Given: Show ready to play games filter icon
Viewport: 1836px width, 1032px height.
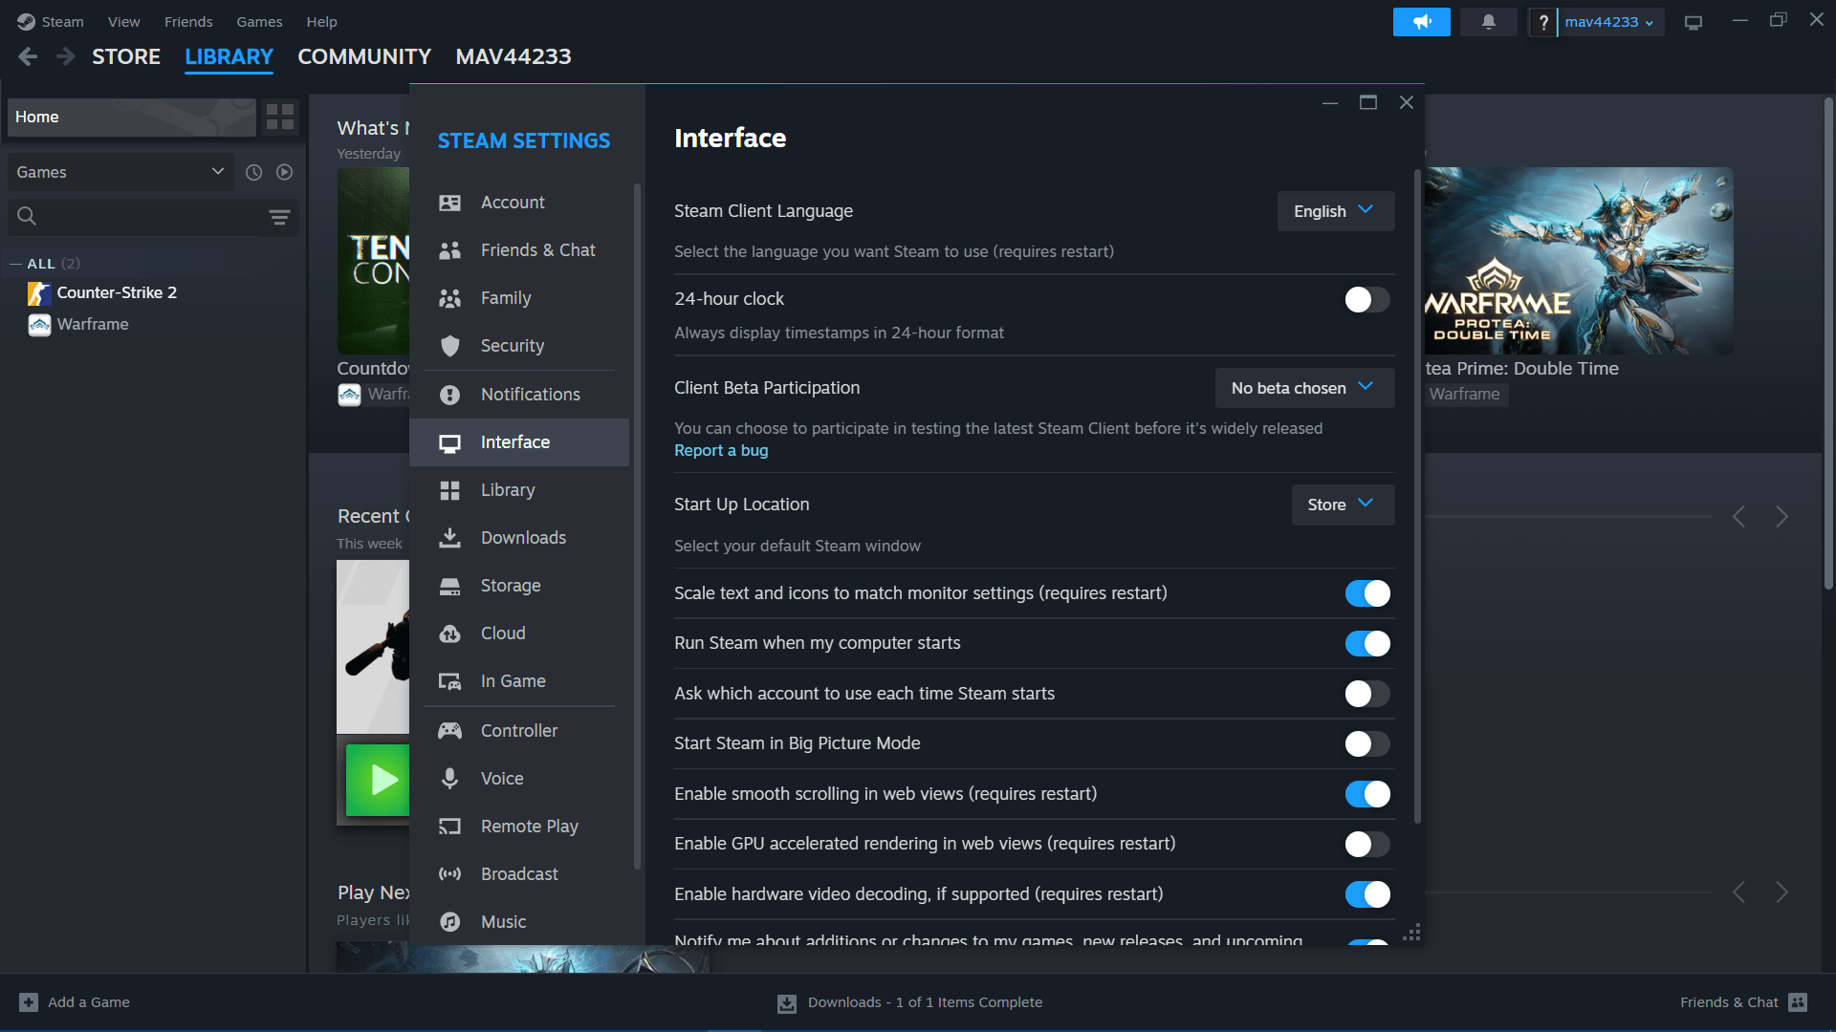Looking at the screenshot, I should [284, 172].
